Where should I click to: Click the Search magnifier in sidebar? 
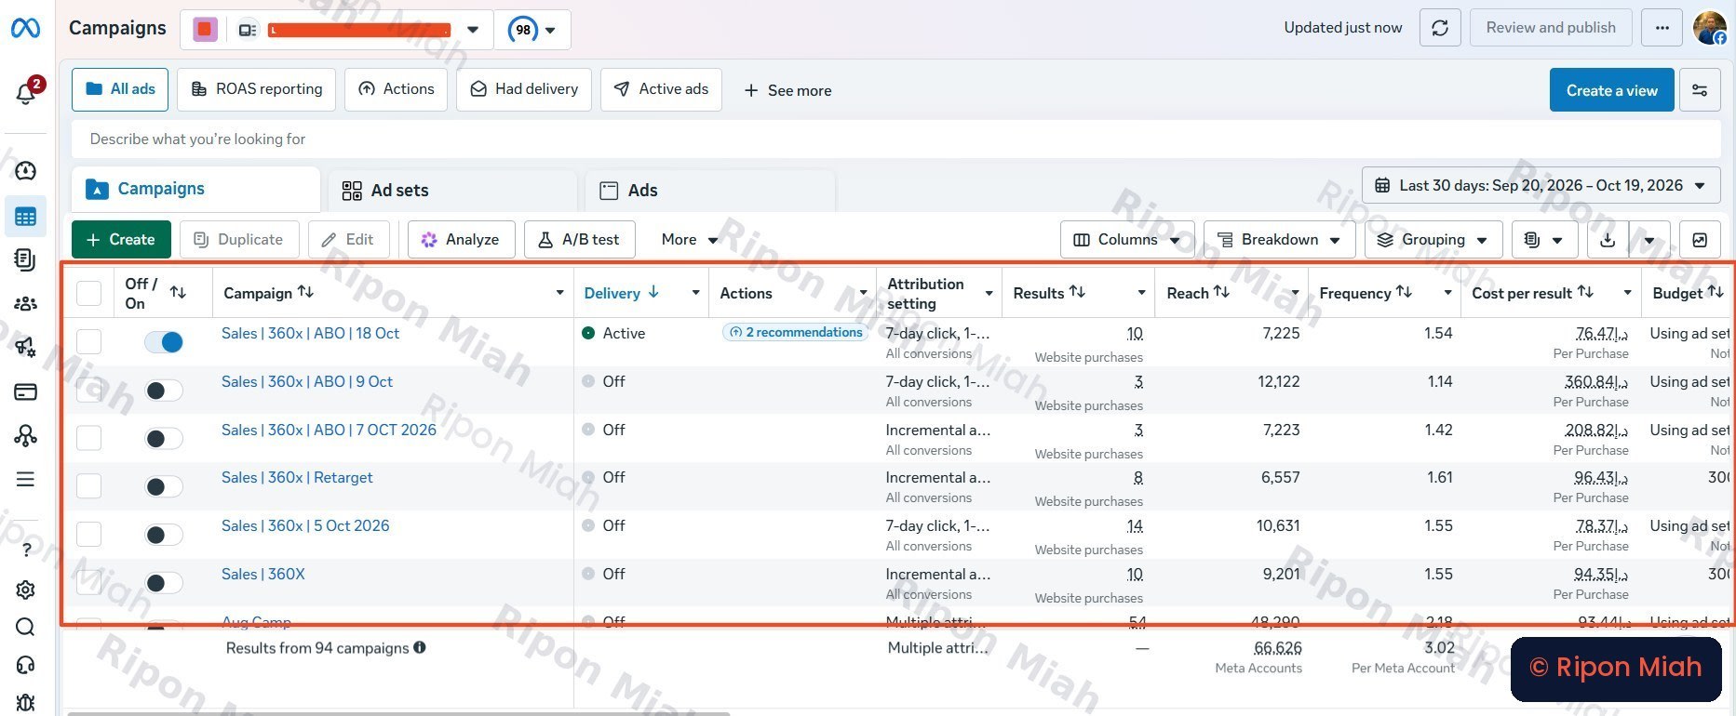[26, 627]
